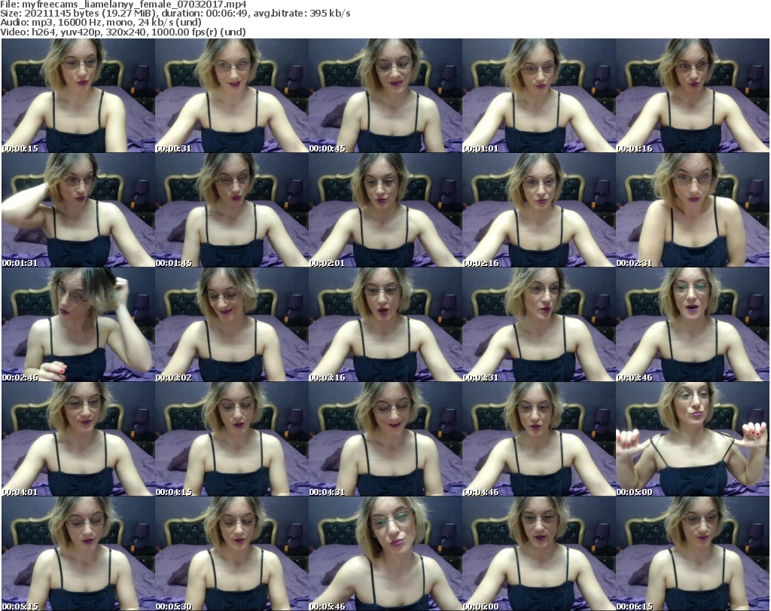Click the frame at 00:01:01

pyautogui.click(x=539, y=96)
